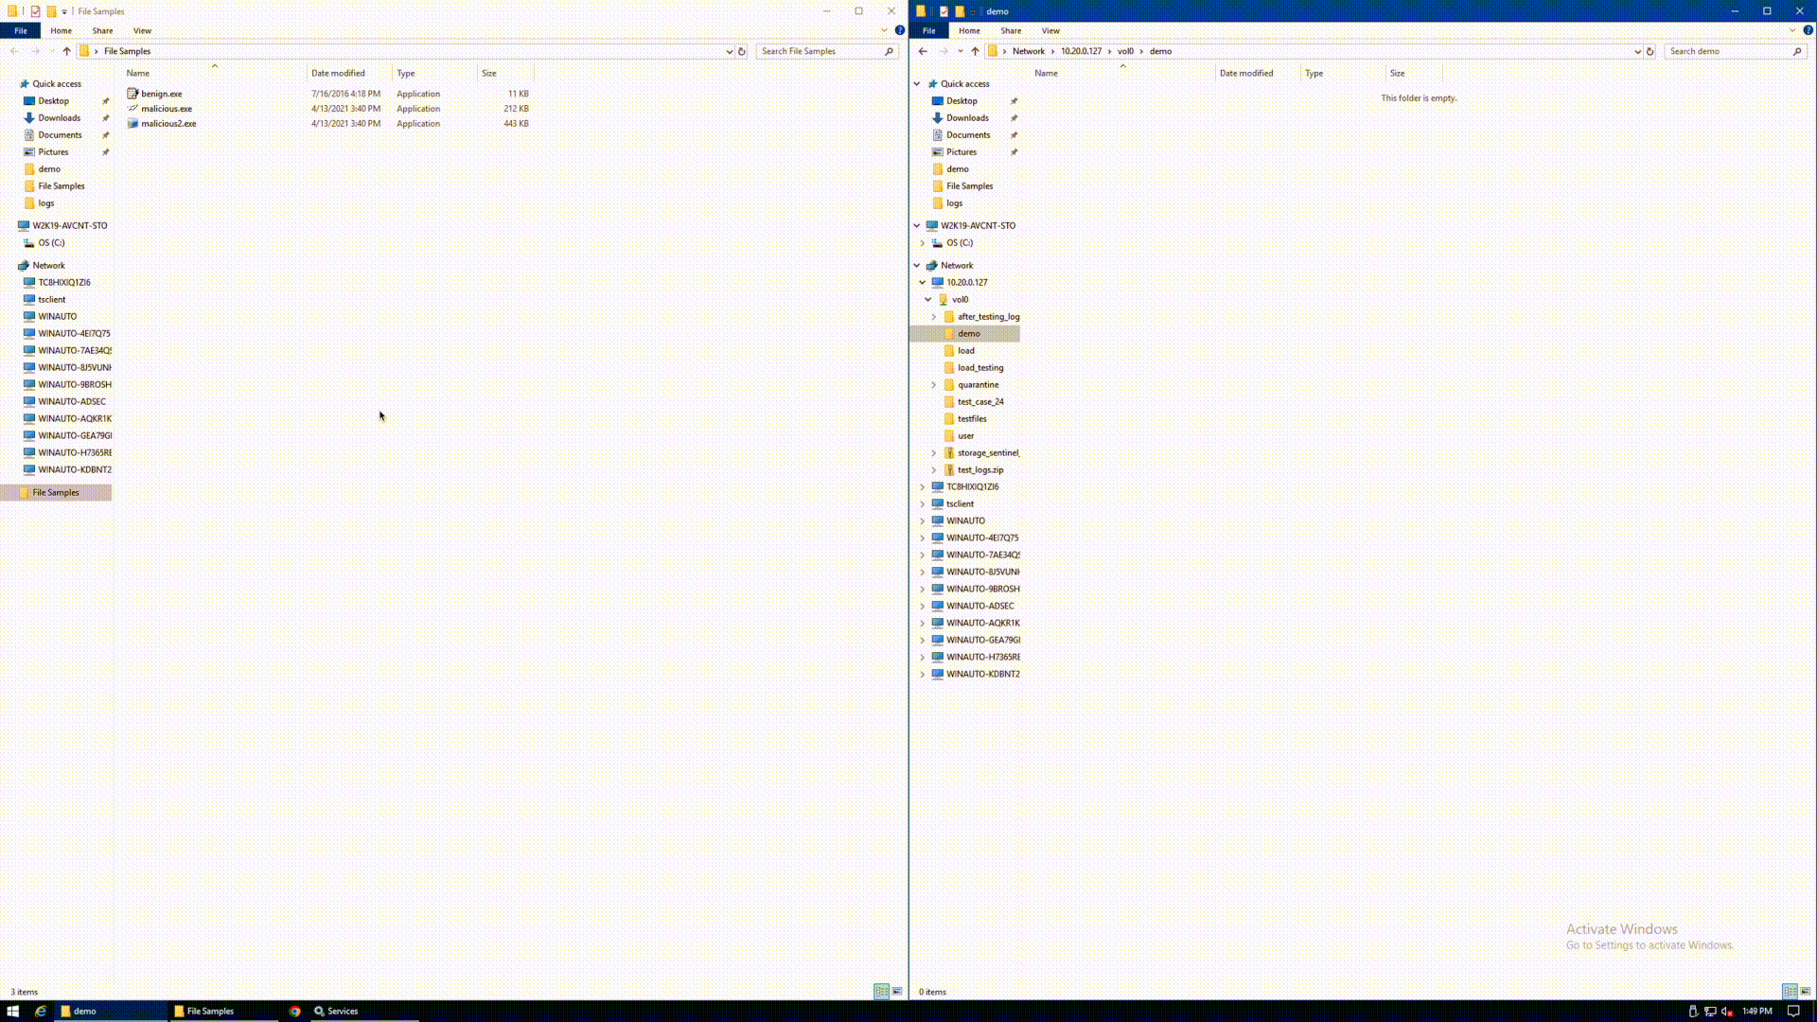Click the Windows Start button
The image size is (1817, 1022).
[x=13, y=1011]
